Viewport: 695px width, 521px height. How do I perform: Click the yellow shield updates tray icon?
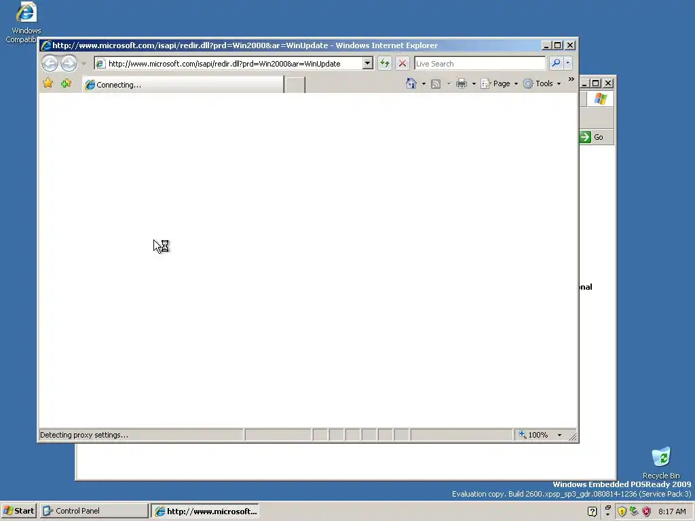pyautogui.click(x=622, y=512)
